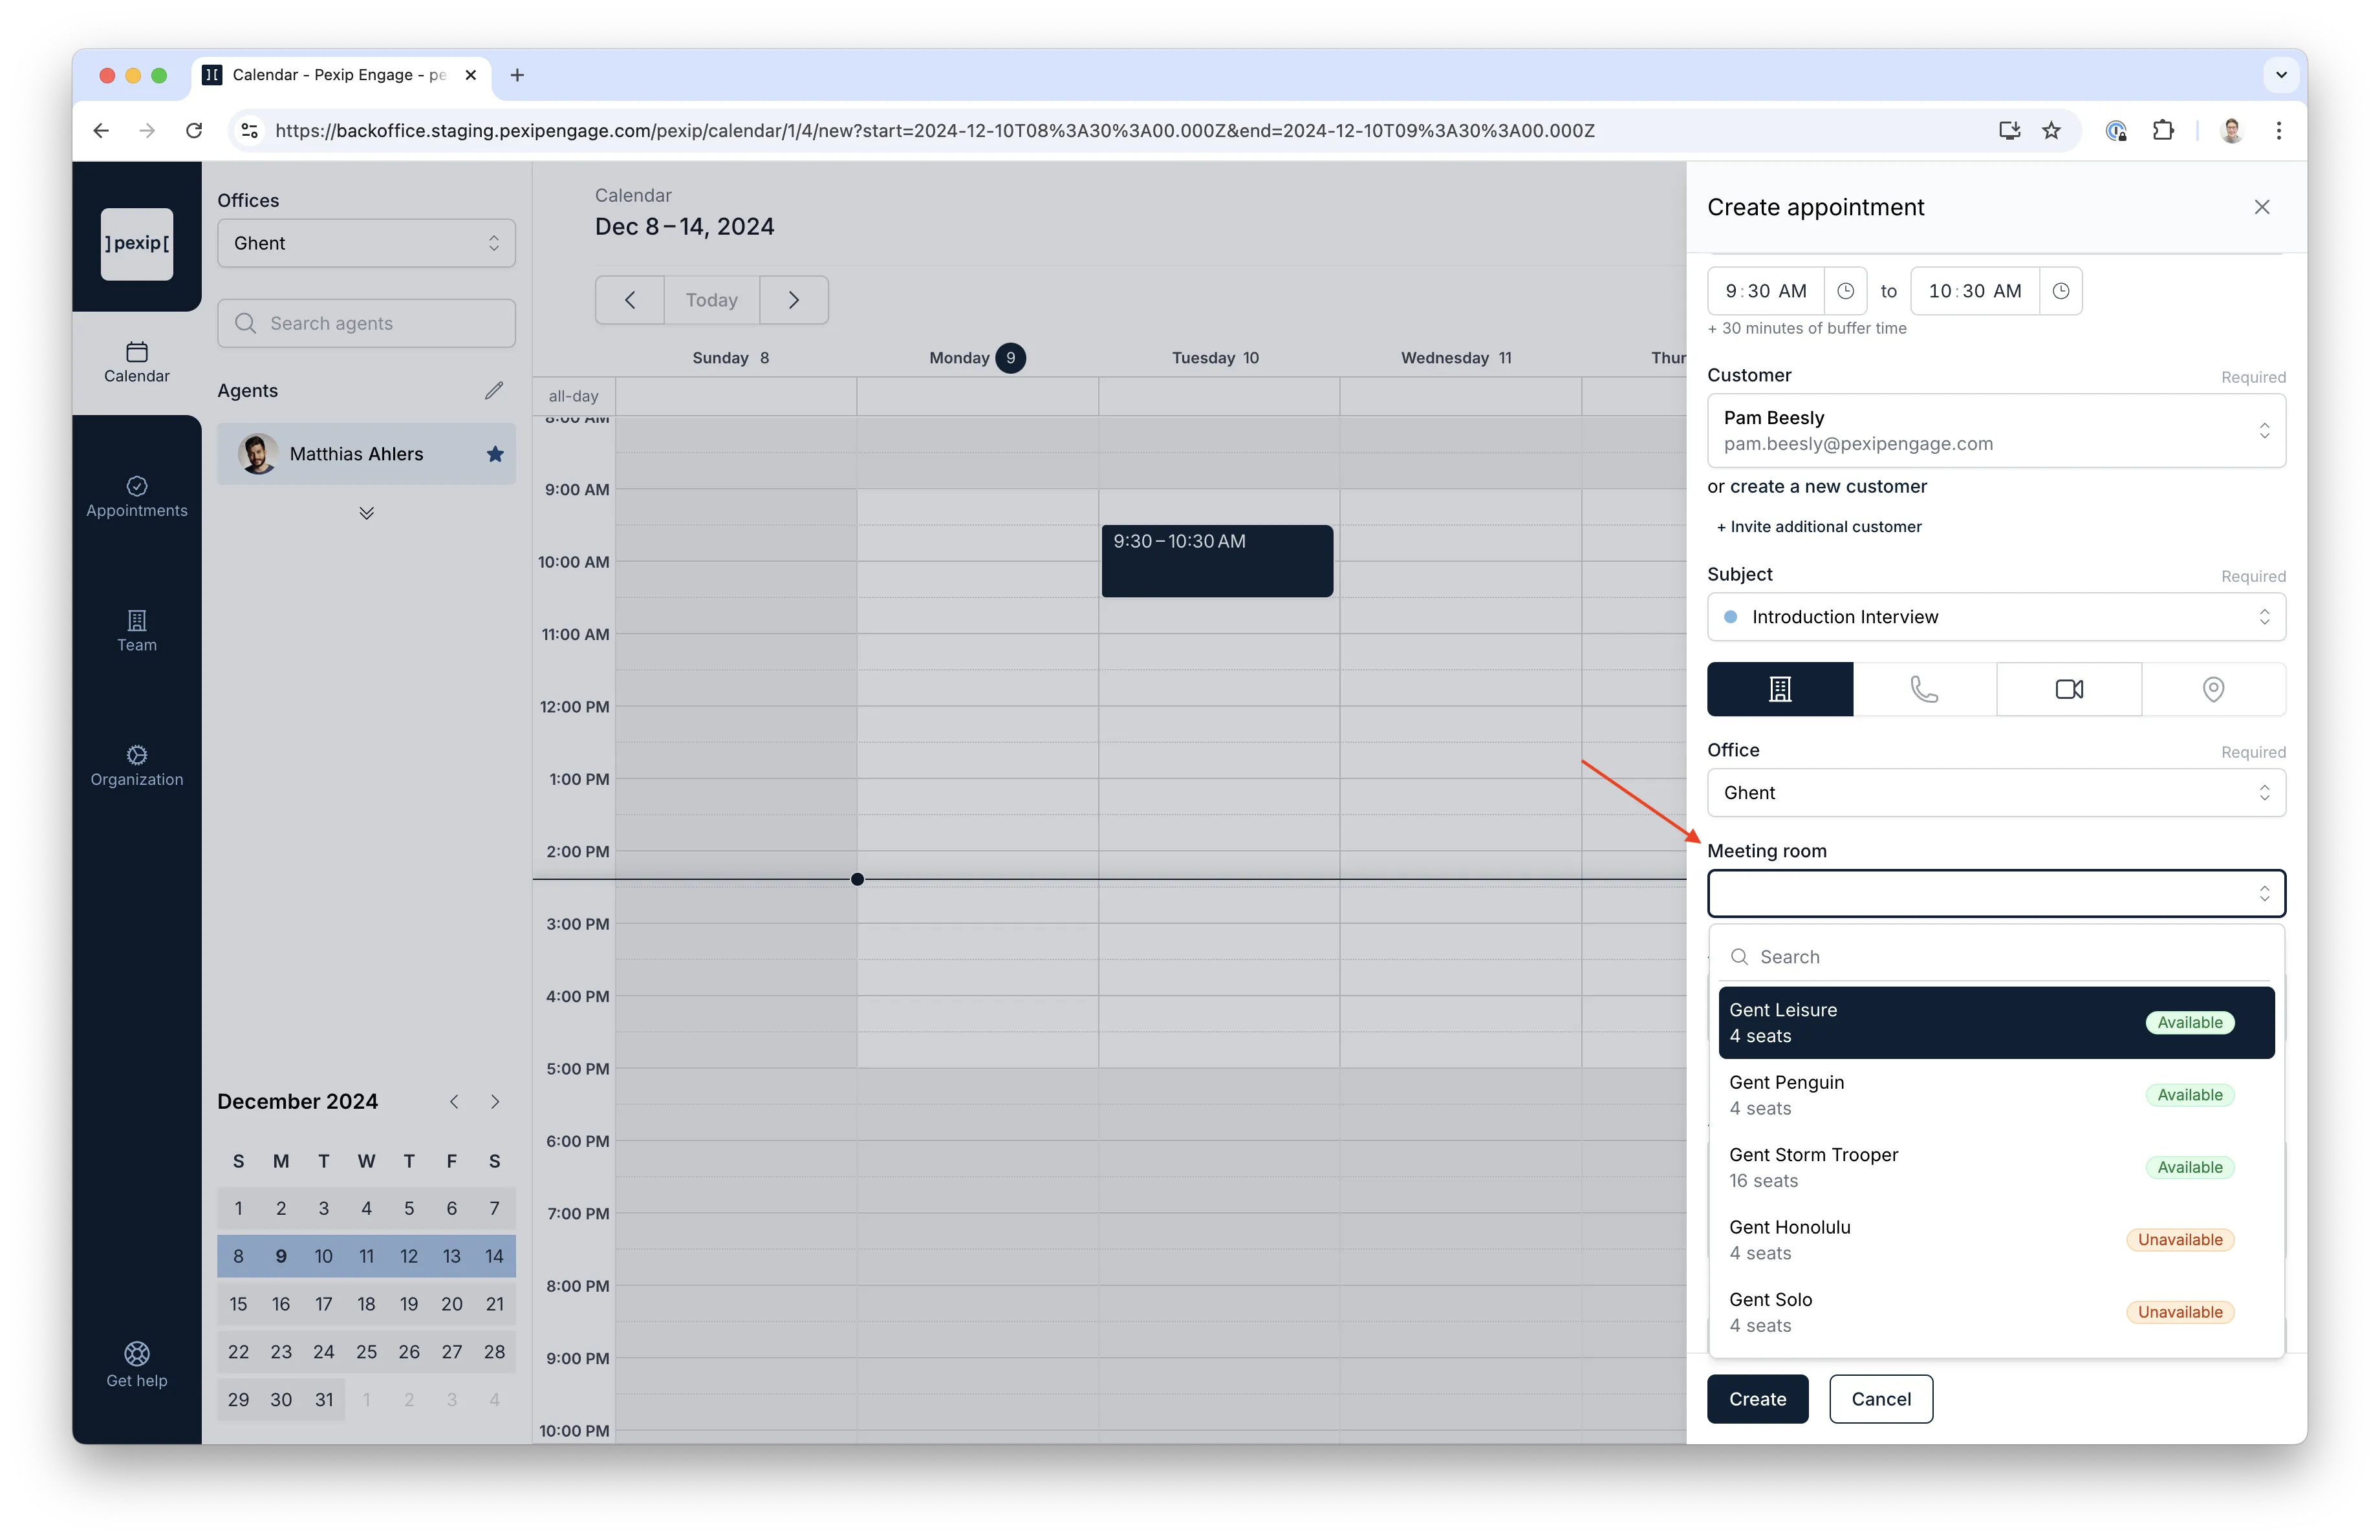
Task: Select the Gent Penguin meeting room
Action: pos(1996,1095)
